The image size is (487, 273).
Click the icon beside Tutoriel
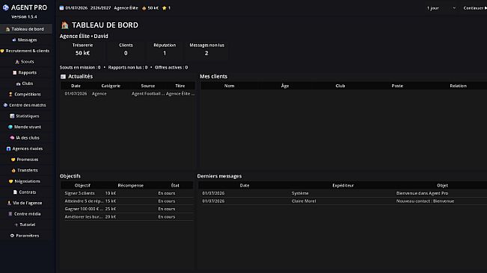[x=16, y=225]
